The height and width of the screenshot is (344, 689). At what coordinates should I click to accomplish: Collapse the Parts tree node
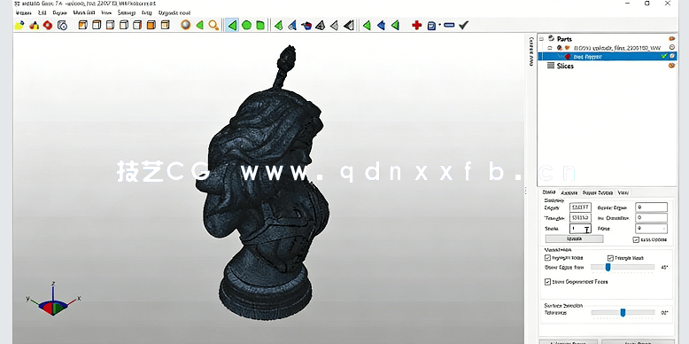pyautogui.click(x=542, y=39)
